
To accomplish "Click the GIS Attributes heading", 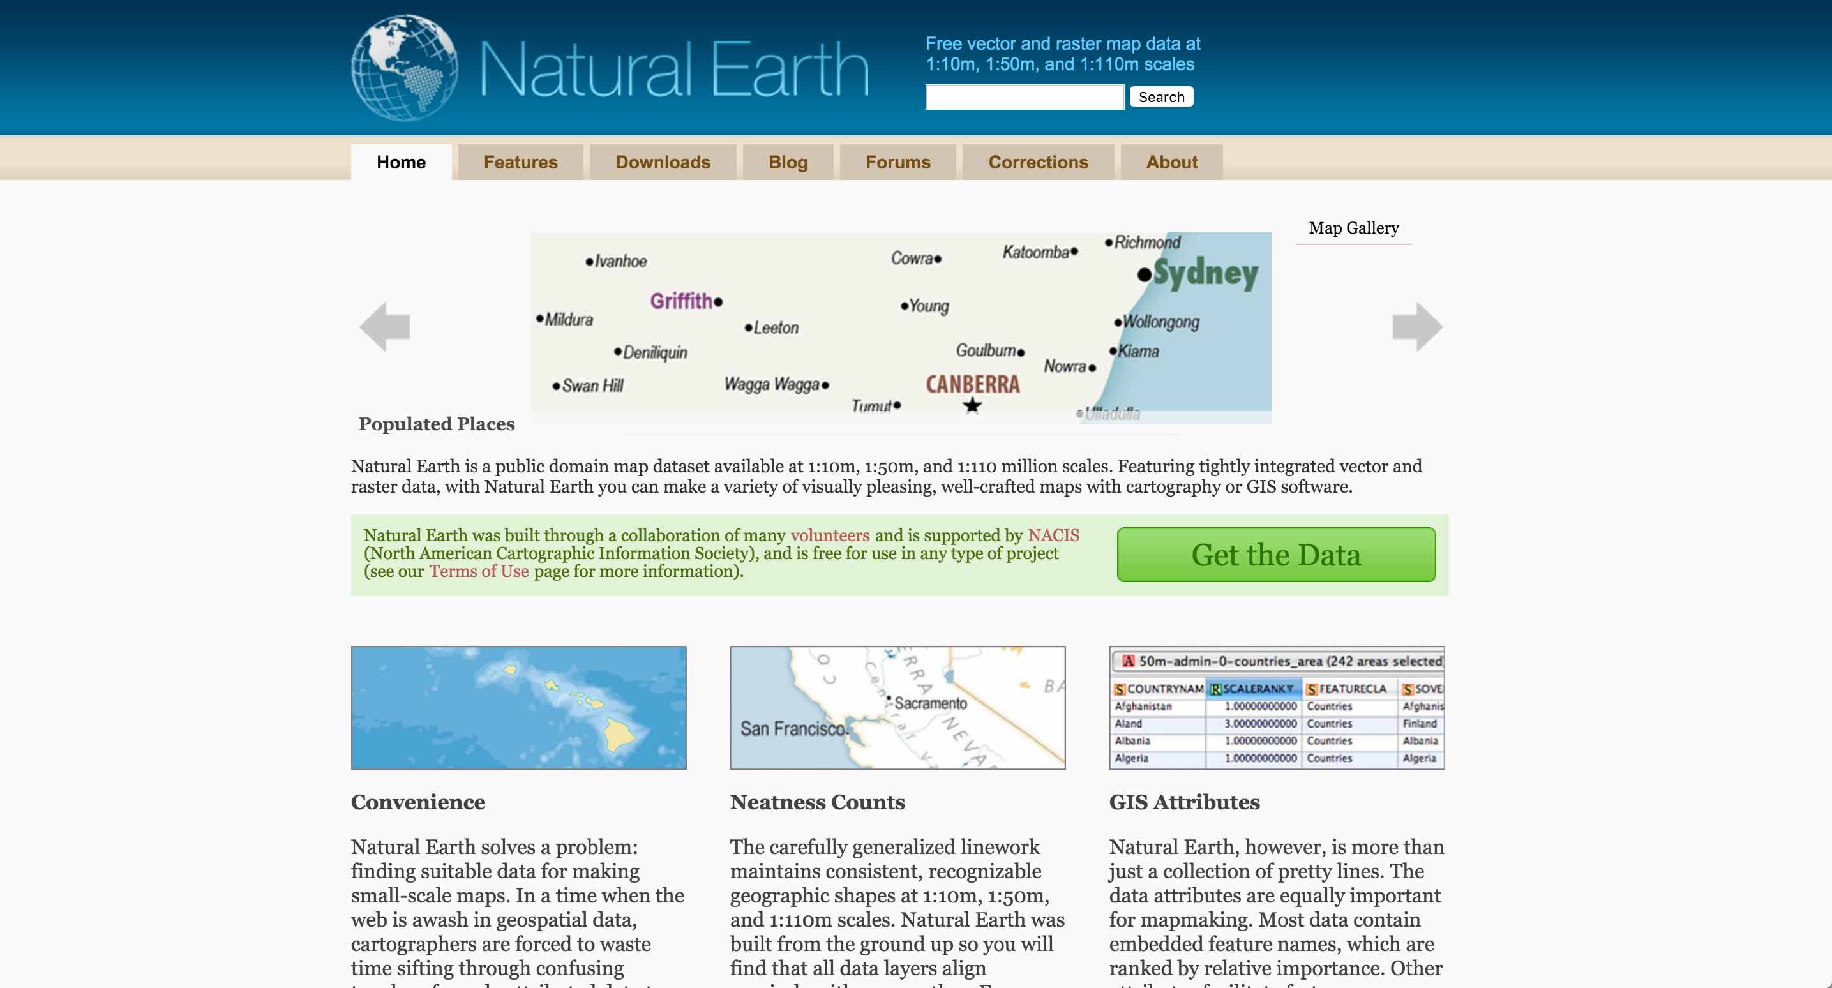I will click(x=1184, y=802).
